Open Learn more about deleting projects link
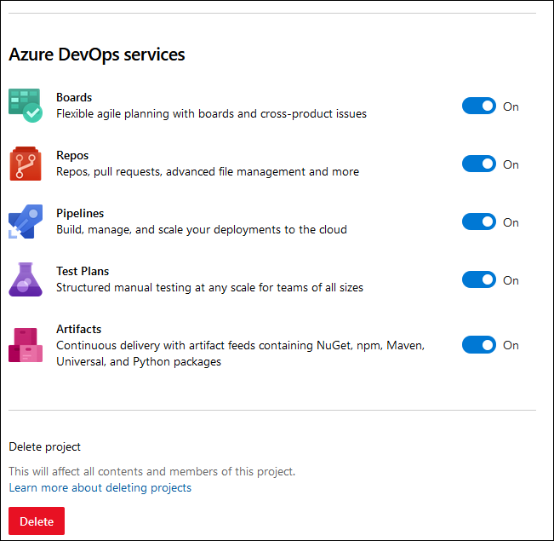The width and height of the screenshot is (554, 541). coord(100,487)
